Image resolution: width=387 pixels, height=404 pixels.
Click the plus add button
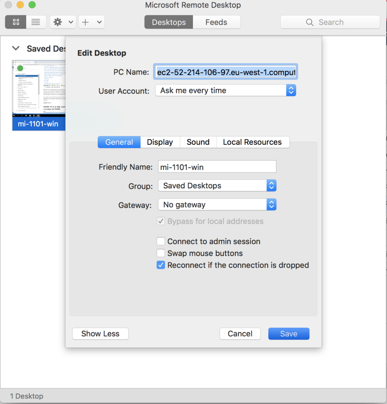[x=85, y=22]
